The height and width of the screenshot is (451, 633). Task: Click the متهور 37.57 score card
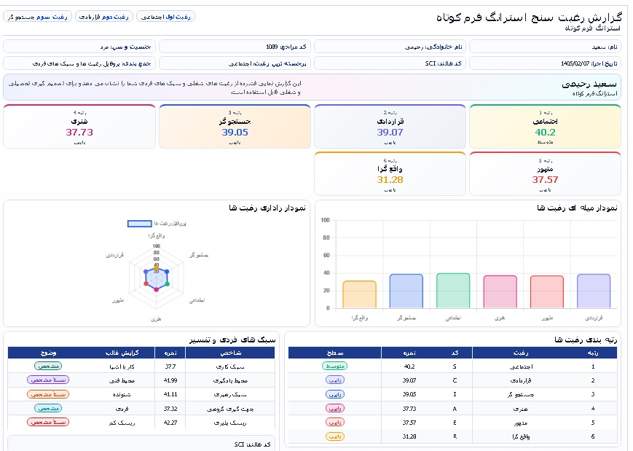(x=545, y=173)
